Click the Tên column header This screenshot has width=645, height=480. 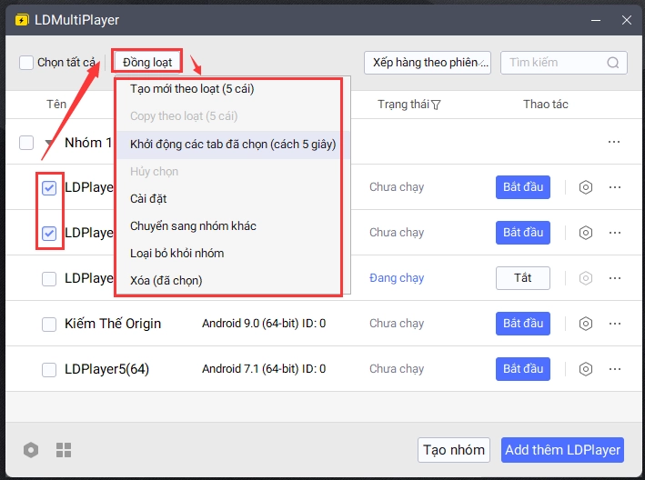tap(56, 105)
